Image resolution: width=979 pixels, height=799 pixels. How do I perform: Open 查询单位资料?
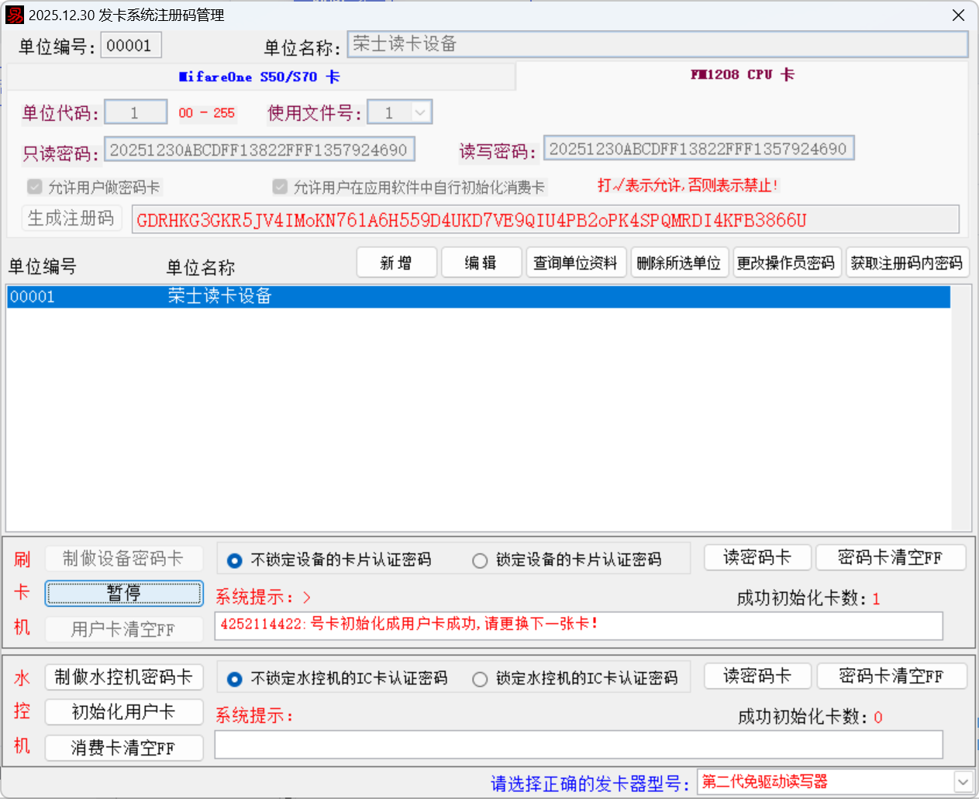575,263
